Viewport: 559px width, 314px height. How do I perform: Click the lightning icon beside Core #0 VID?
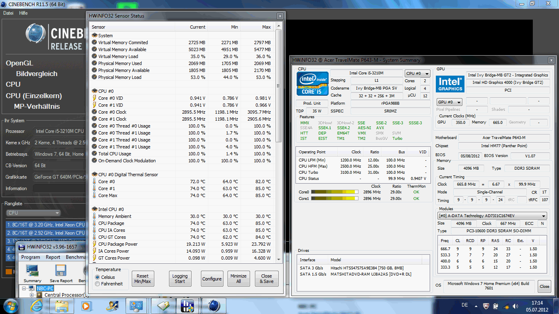[x=95, y=98]
